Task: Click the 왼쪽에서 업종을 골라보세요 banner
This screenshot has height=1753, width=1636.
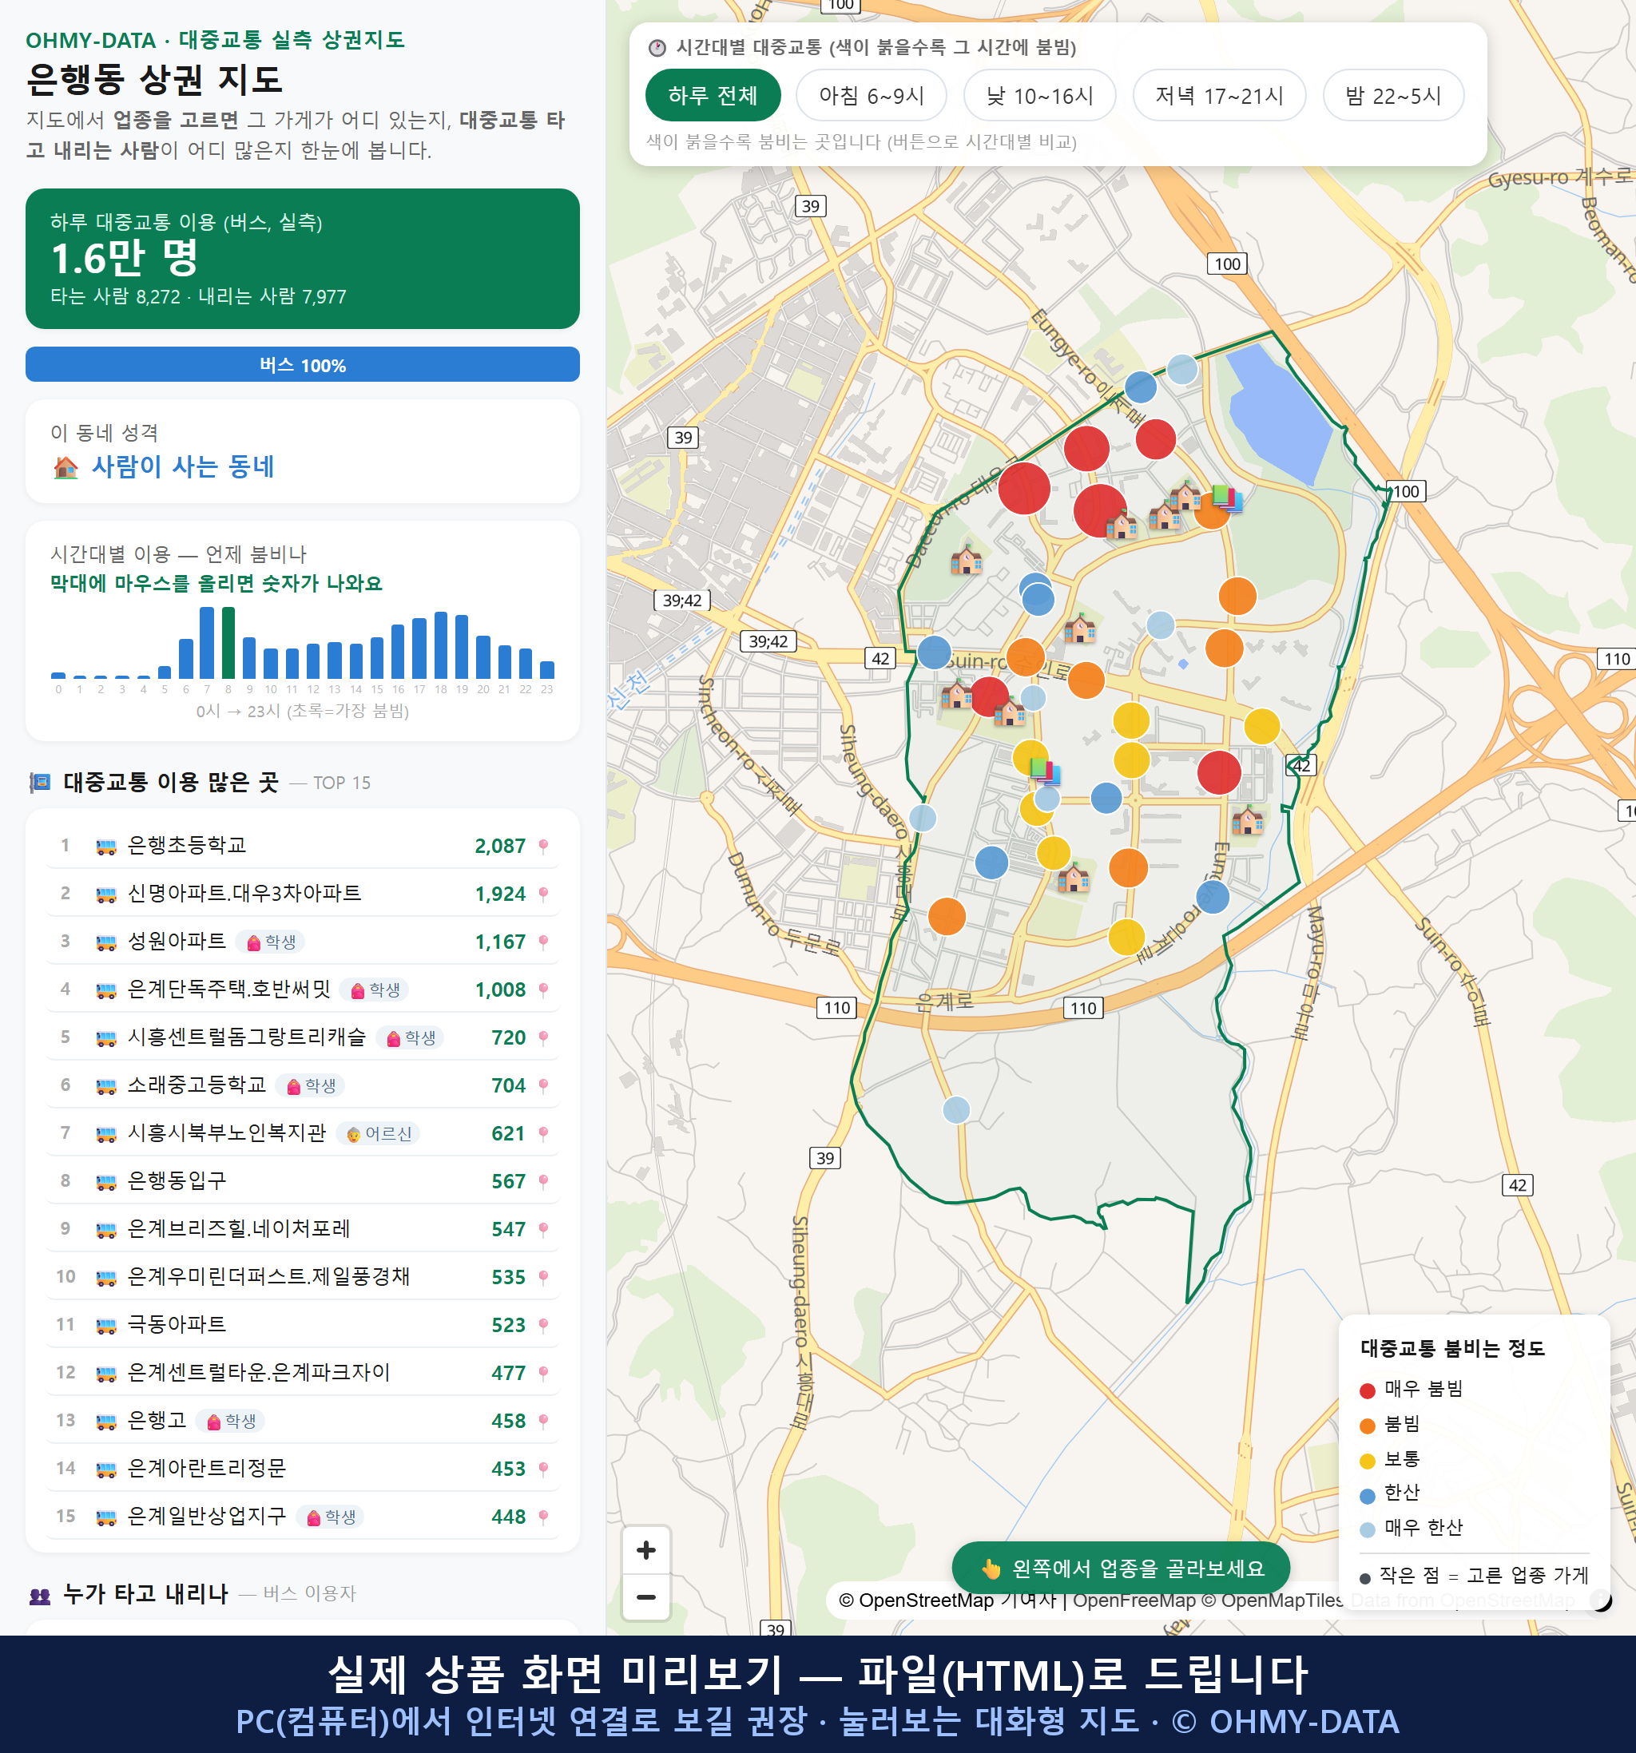Action: pos(1121,1569)
